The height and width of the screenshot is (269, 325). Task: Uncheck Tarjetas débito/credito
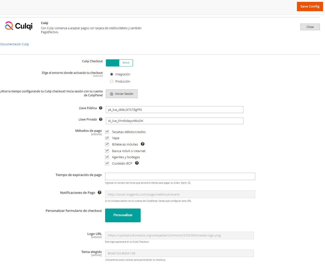point(107,132)
